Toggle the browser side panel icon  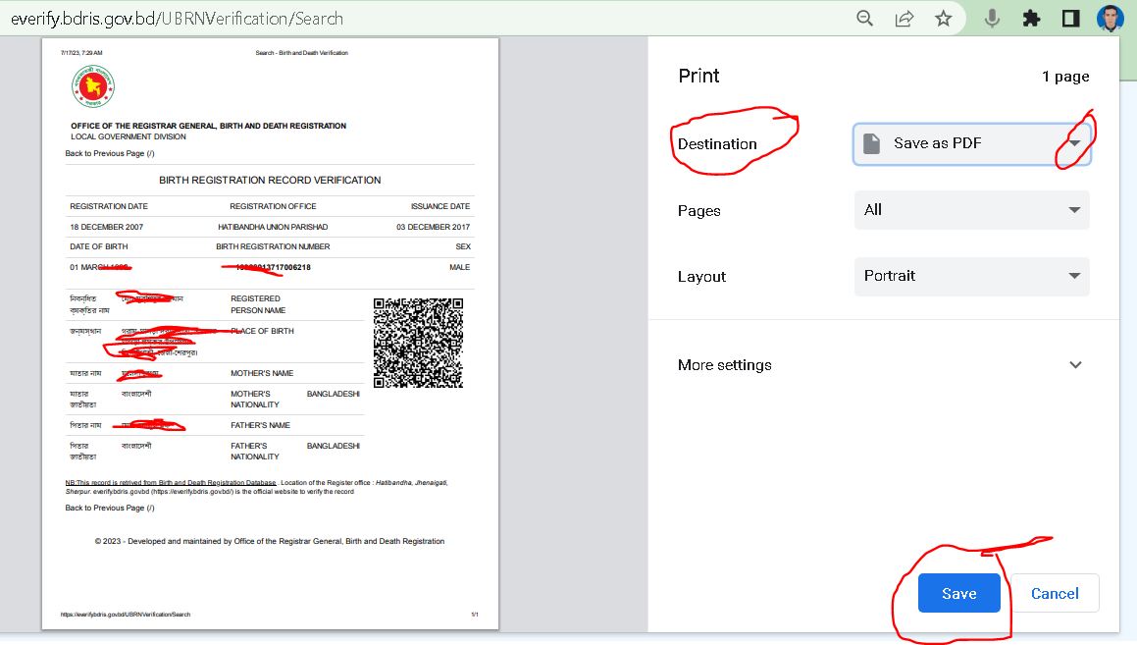pyautogui.click(x=1070, y=19)
